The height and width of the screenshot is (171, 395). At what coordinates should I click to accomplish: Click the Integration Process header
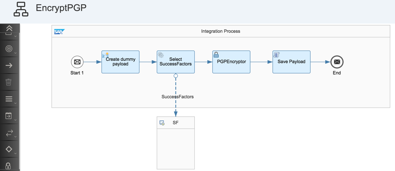tap(221, 31)
